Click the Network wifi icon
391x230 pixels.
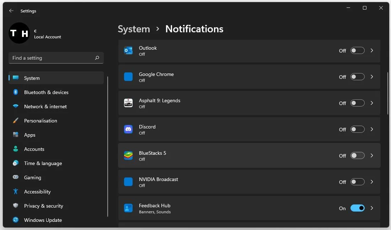(15, 106)
